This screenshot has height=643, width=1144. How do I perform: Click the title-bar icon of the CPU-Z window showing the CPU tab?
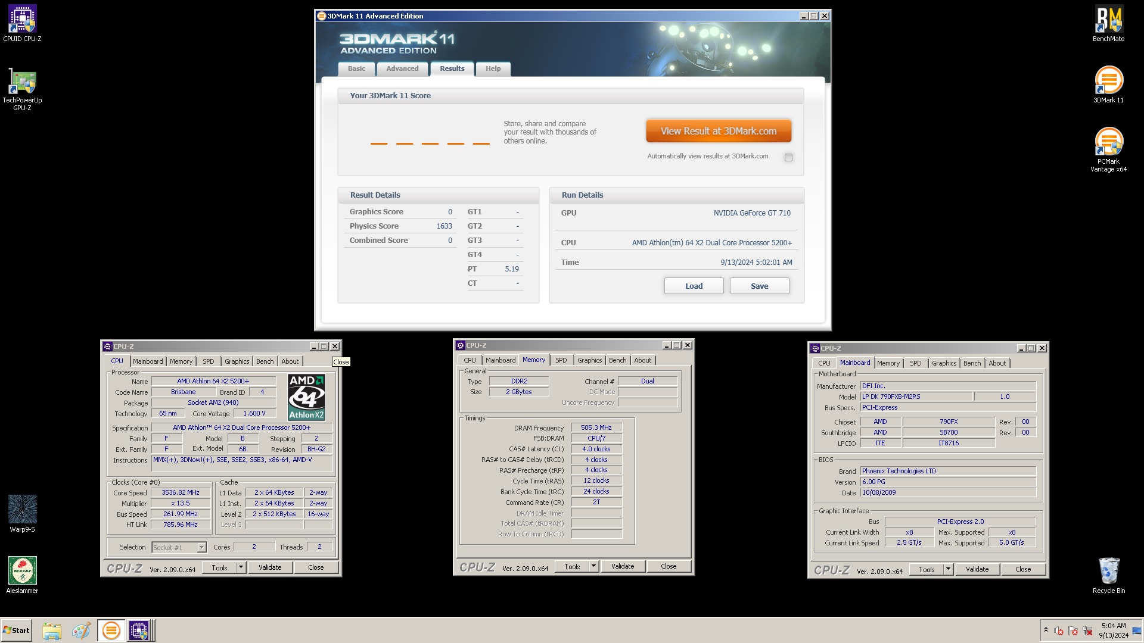[x=107, y=347]
